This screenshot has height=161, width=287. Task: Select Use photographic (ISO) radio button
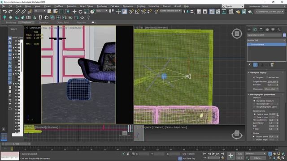(x=254, y=107)
